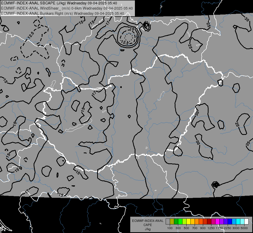The image size is (253, 233).
Task: Click the J/kg unit label in the legend
Action: point(148,229)
